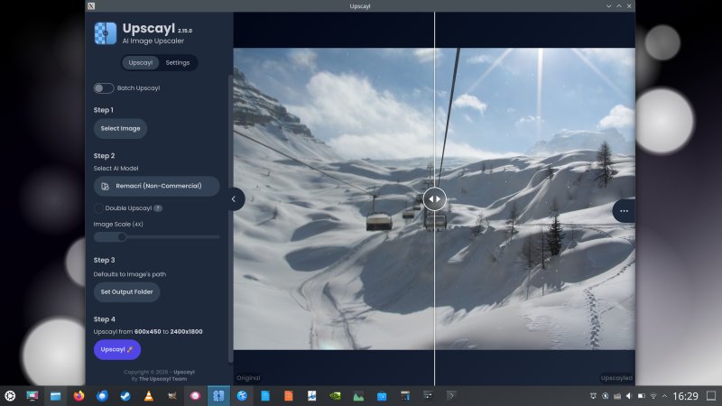Open the Double Upscayl help question badge
Screen dimensions: 722x406
pyautogui.click(x=157, y=208)
